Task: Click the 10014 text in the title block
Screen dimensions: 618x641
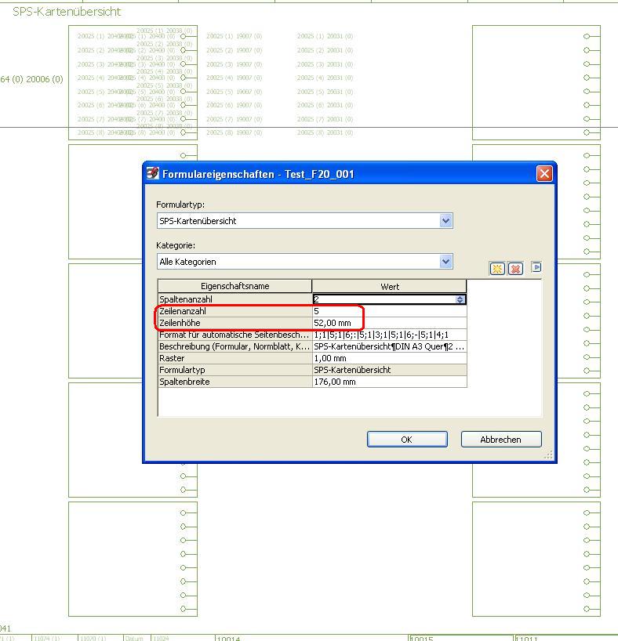Action: click(228, 639)
